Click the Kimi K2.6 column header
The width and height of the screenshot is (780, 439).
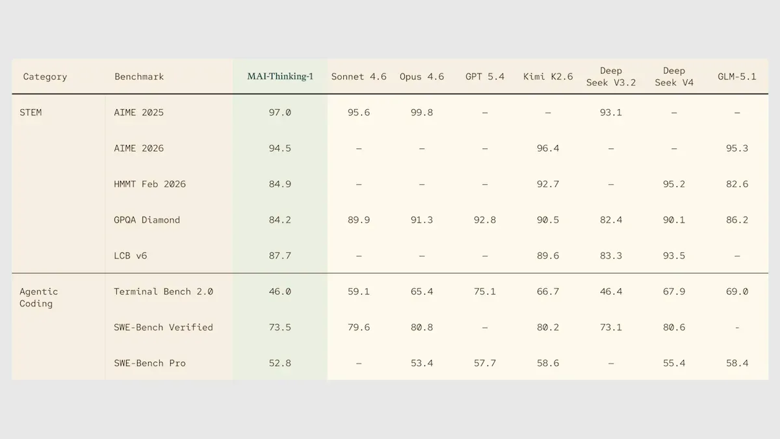pos(548,77)
